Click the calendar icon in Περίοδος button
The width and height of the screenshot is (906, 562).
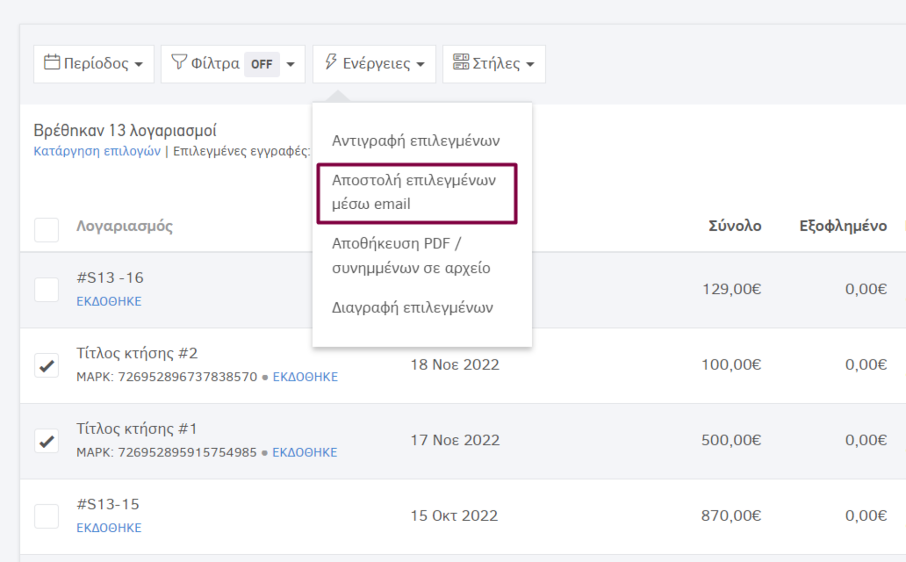click(x=52, y=62)
